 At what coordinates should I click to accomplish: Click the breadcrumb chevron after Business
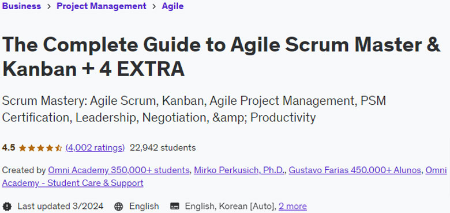pyautogui.click(x=49, y=6)
